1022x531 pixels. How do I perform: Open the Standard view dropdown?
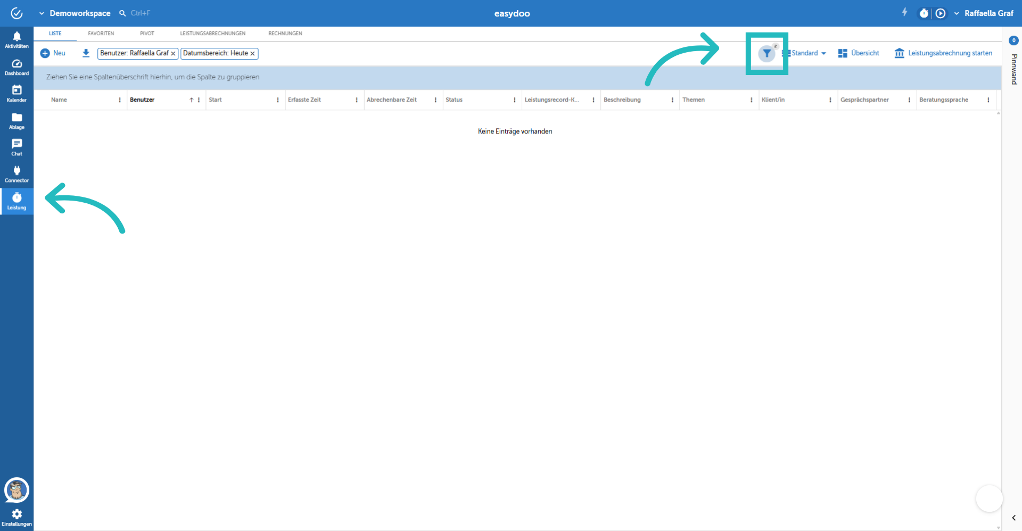[804, 53]
